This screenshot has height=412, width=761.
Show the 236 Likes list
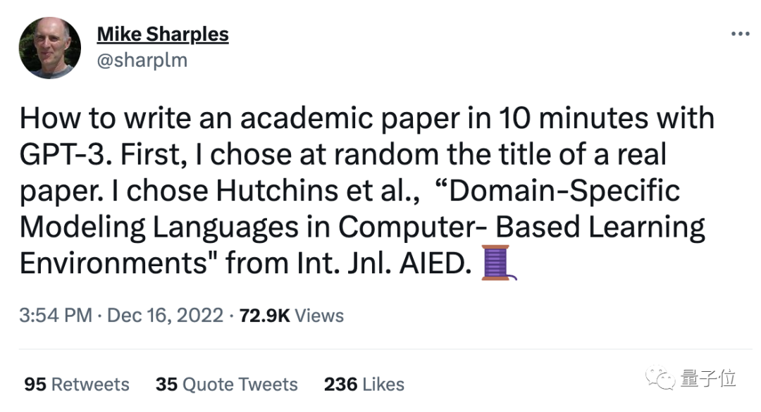[364, 385]
